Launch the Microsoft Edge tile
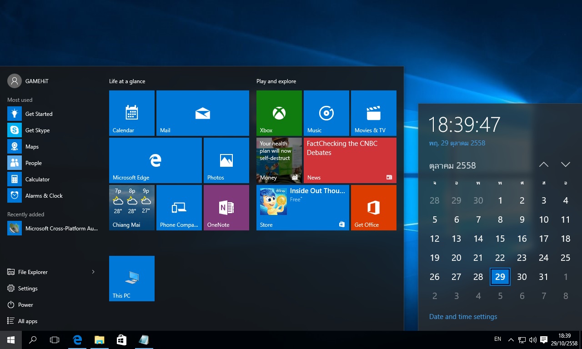Image resolution: width=582 pixels, height=349 pixels. pyautogui.click(x=155, y=160)
